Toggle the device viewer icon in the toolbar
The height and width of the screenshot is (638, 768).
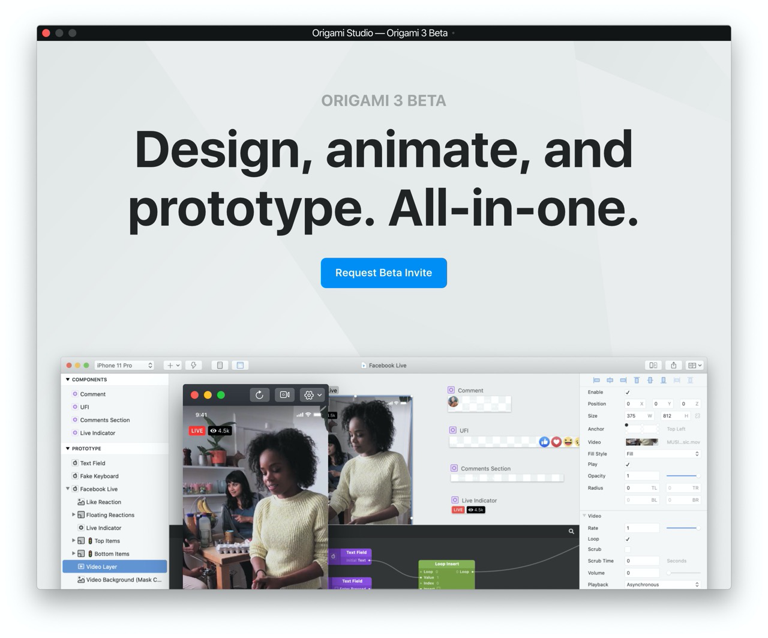coord(220,365)
